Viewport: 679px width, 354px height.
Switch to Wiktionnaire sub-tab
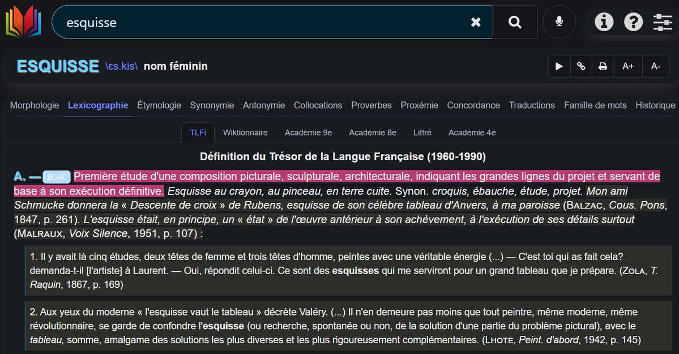(x=245, y=133)
